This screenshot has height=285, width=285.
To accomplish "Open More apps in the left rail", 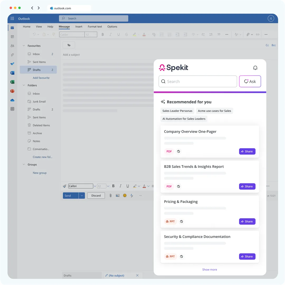I will [12, 109].
